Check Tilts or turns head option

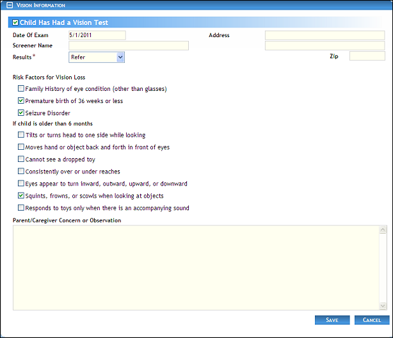coord(21,135)
